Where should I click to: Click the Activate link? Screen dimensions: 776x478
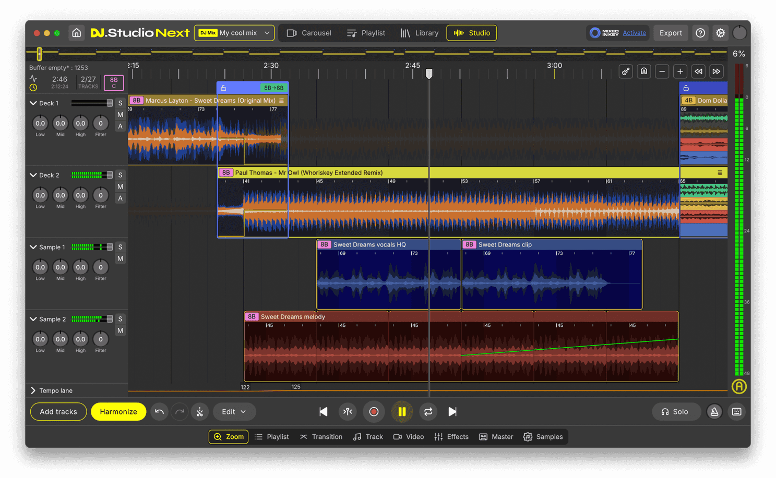coord(634,33)
